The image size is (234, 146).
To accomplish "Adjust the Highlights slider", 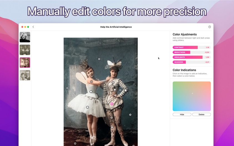I will click(x=192, y=57).
